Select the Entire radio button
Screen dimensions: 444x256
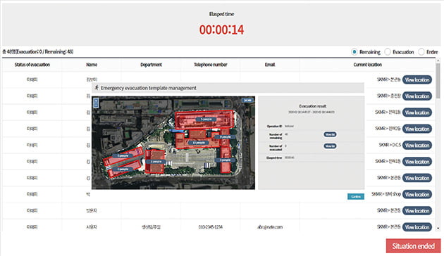point(421,52)
